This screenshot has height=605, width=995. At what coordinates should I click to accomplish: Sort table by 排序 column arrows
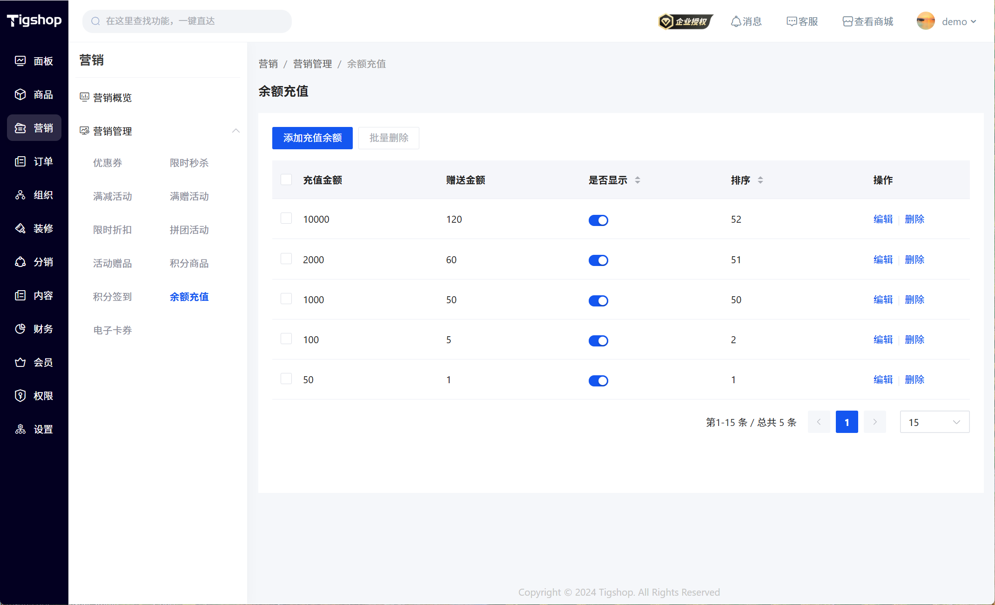(760, 180)
